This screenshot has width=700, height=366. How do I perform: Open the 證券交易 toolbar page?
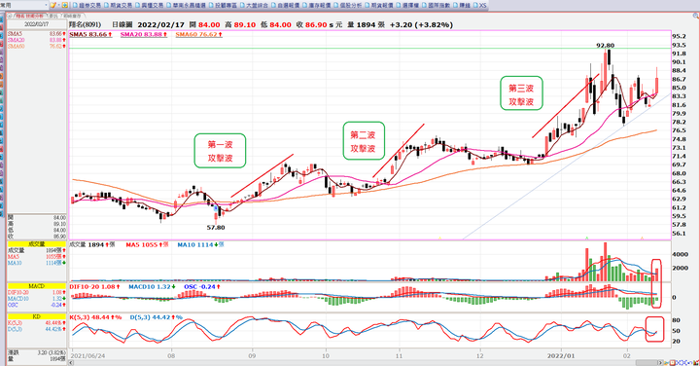tap(87, 6)
